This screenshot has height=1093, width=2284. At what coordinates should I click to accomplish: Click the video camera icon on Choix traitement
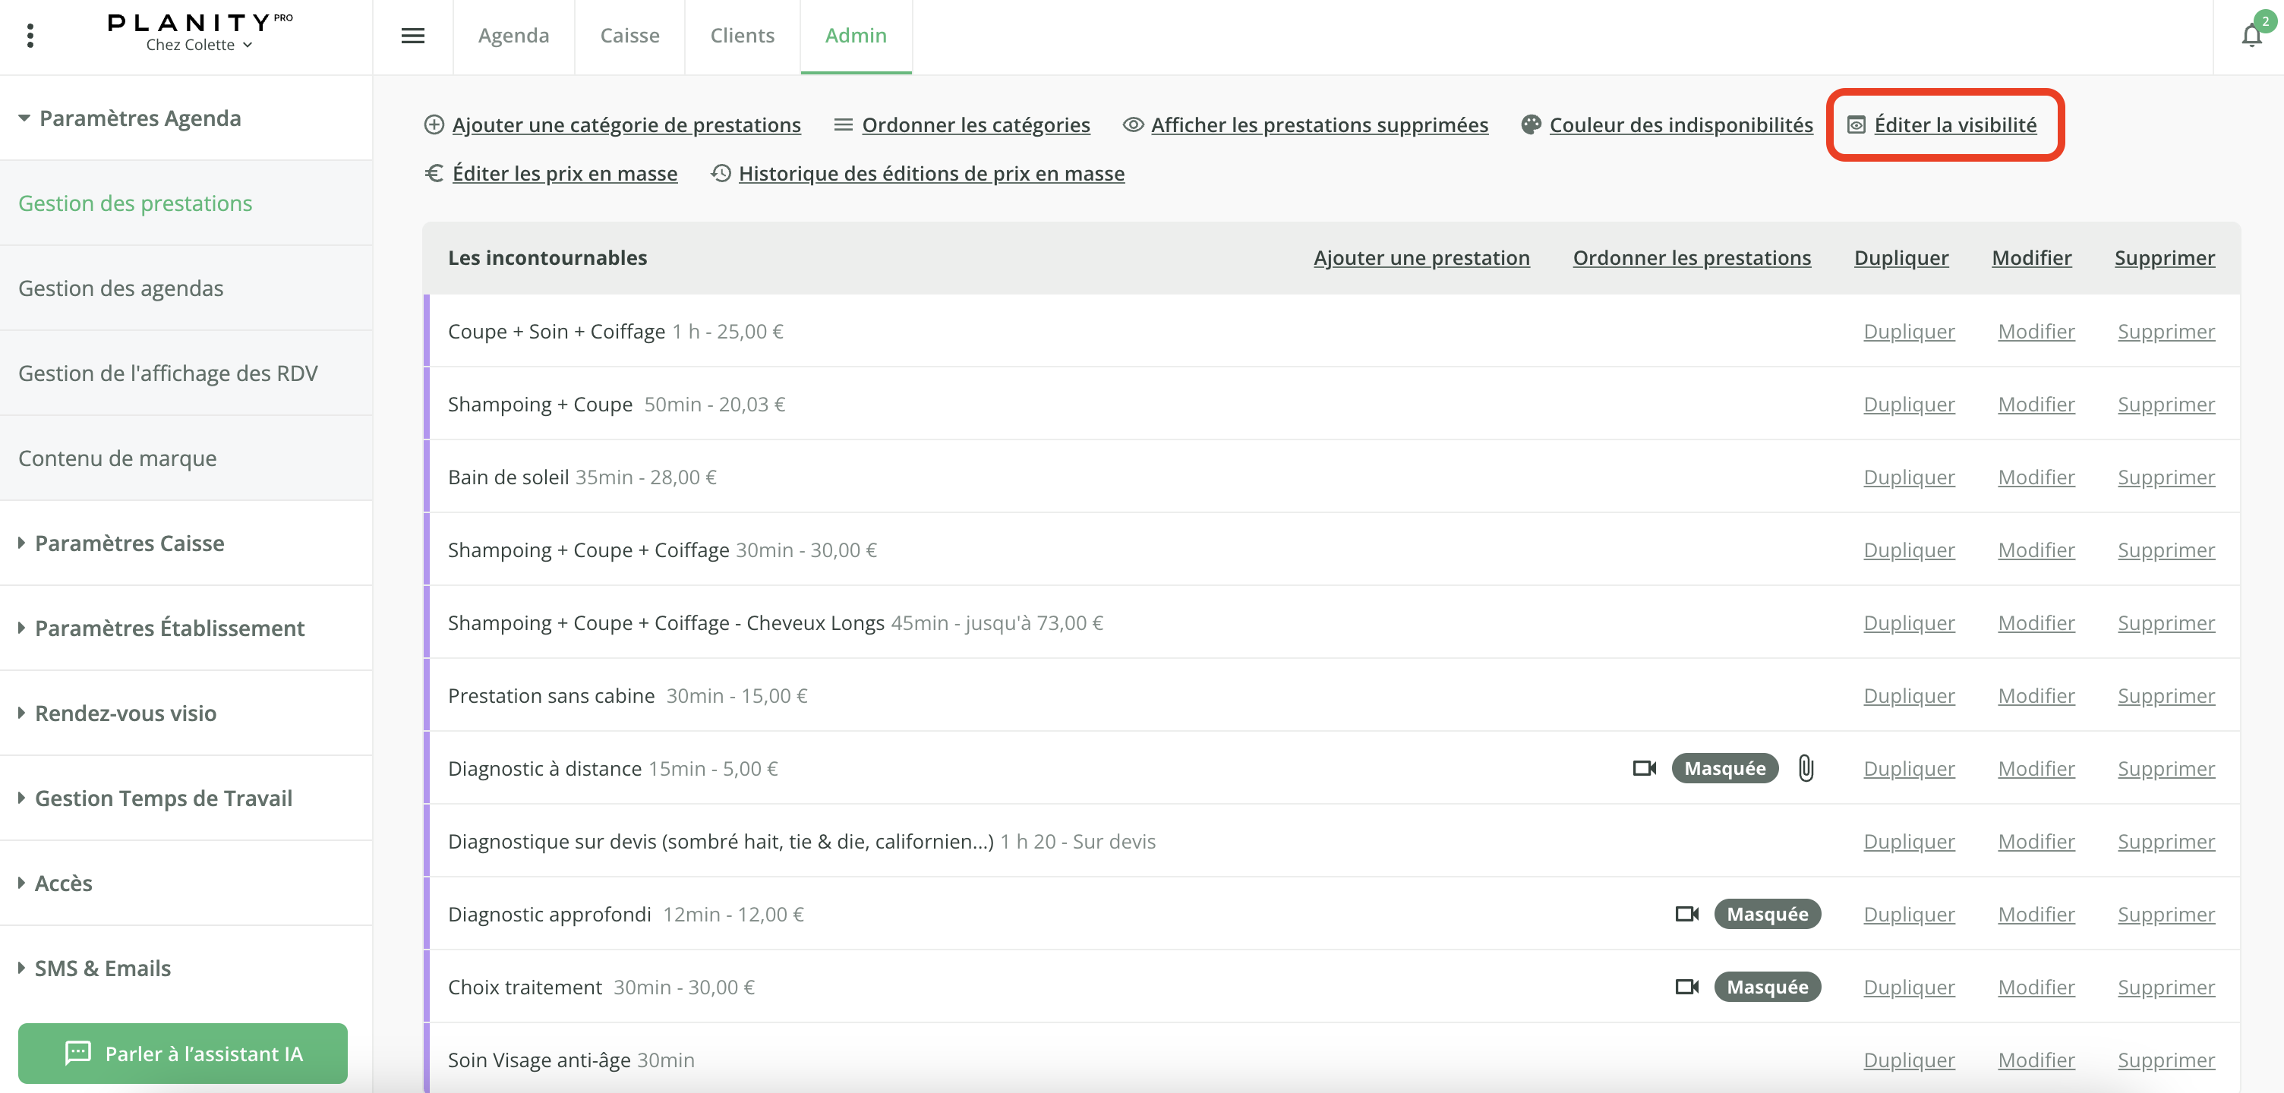(x=1686, y=987)
